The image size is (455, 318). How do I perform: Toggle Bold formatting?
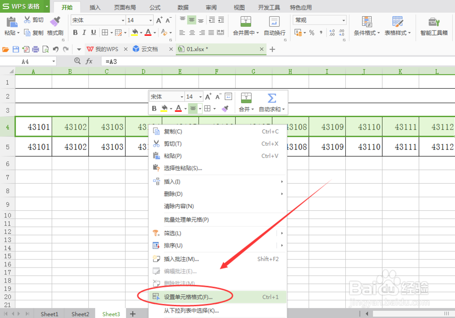(75, 33)
